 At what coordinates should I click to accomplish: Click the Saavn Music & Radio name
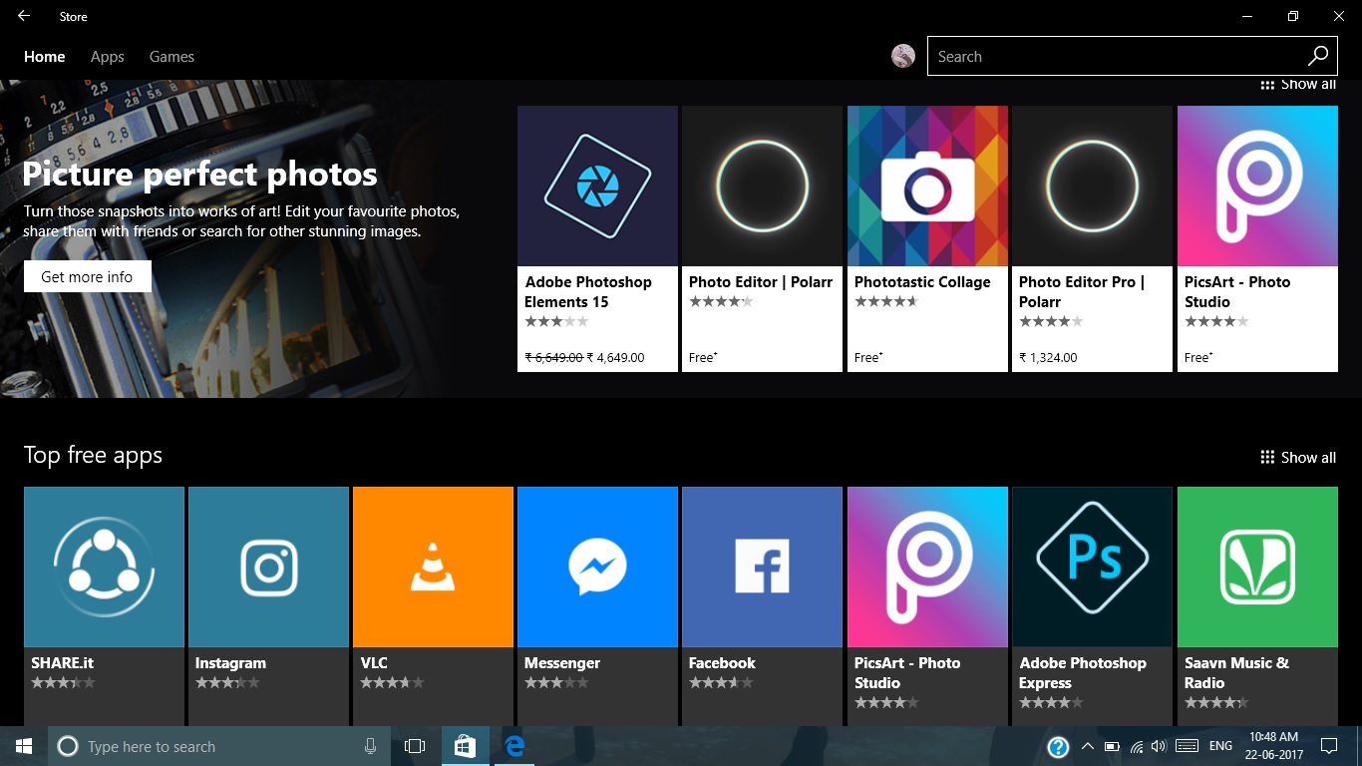[x=1236, y=673]
